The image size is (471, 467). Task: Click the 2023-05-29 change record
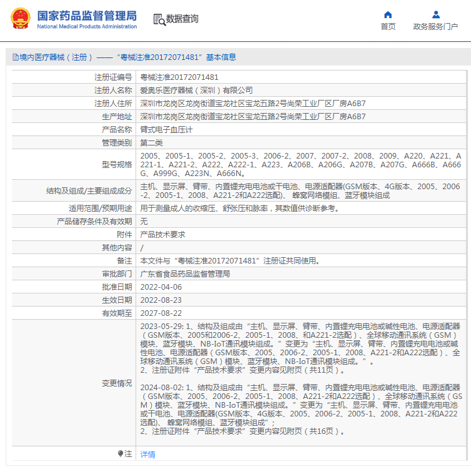click(300, 348)
